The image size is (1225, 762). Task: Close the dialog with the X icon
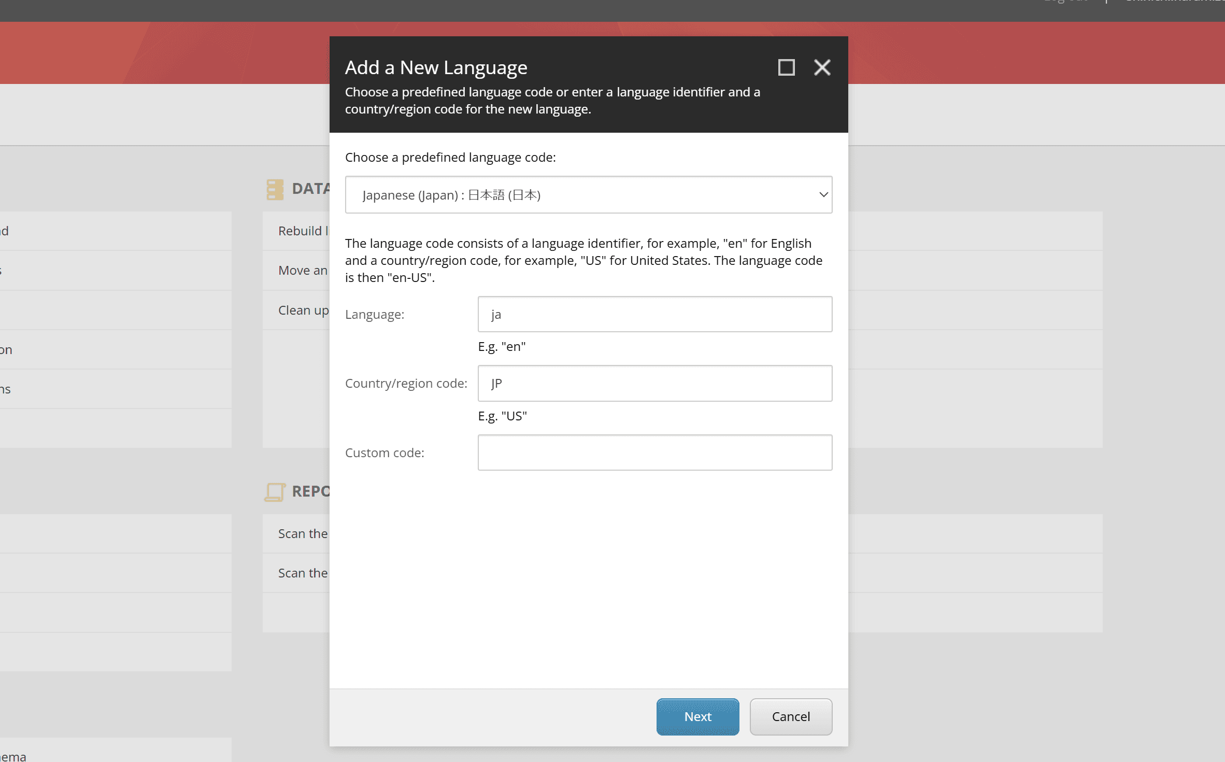[822, 67]
